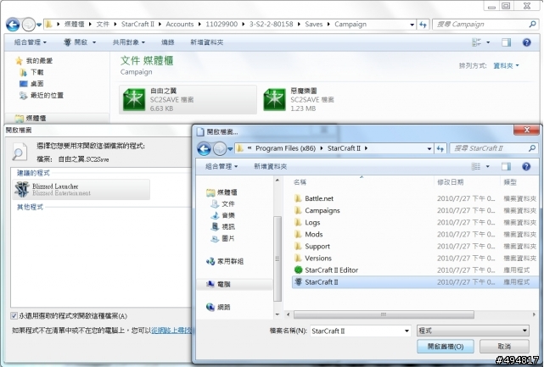Go back in the Campaign explorer window
544x367 pixels.
pos(13,25)
